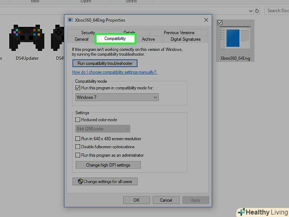Image resolution: width=289 pixels, height=217 pixels.
Task: Switch to the General tab
Action: click(x=81, y=39)
